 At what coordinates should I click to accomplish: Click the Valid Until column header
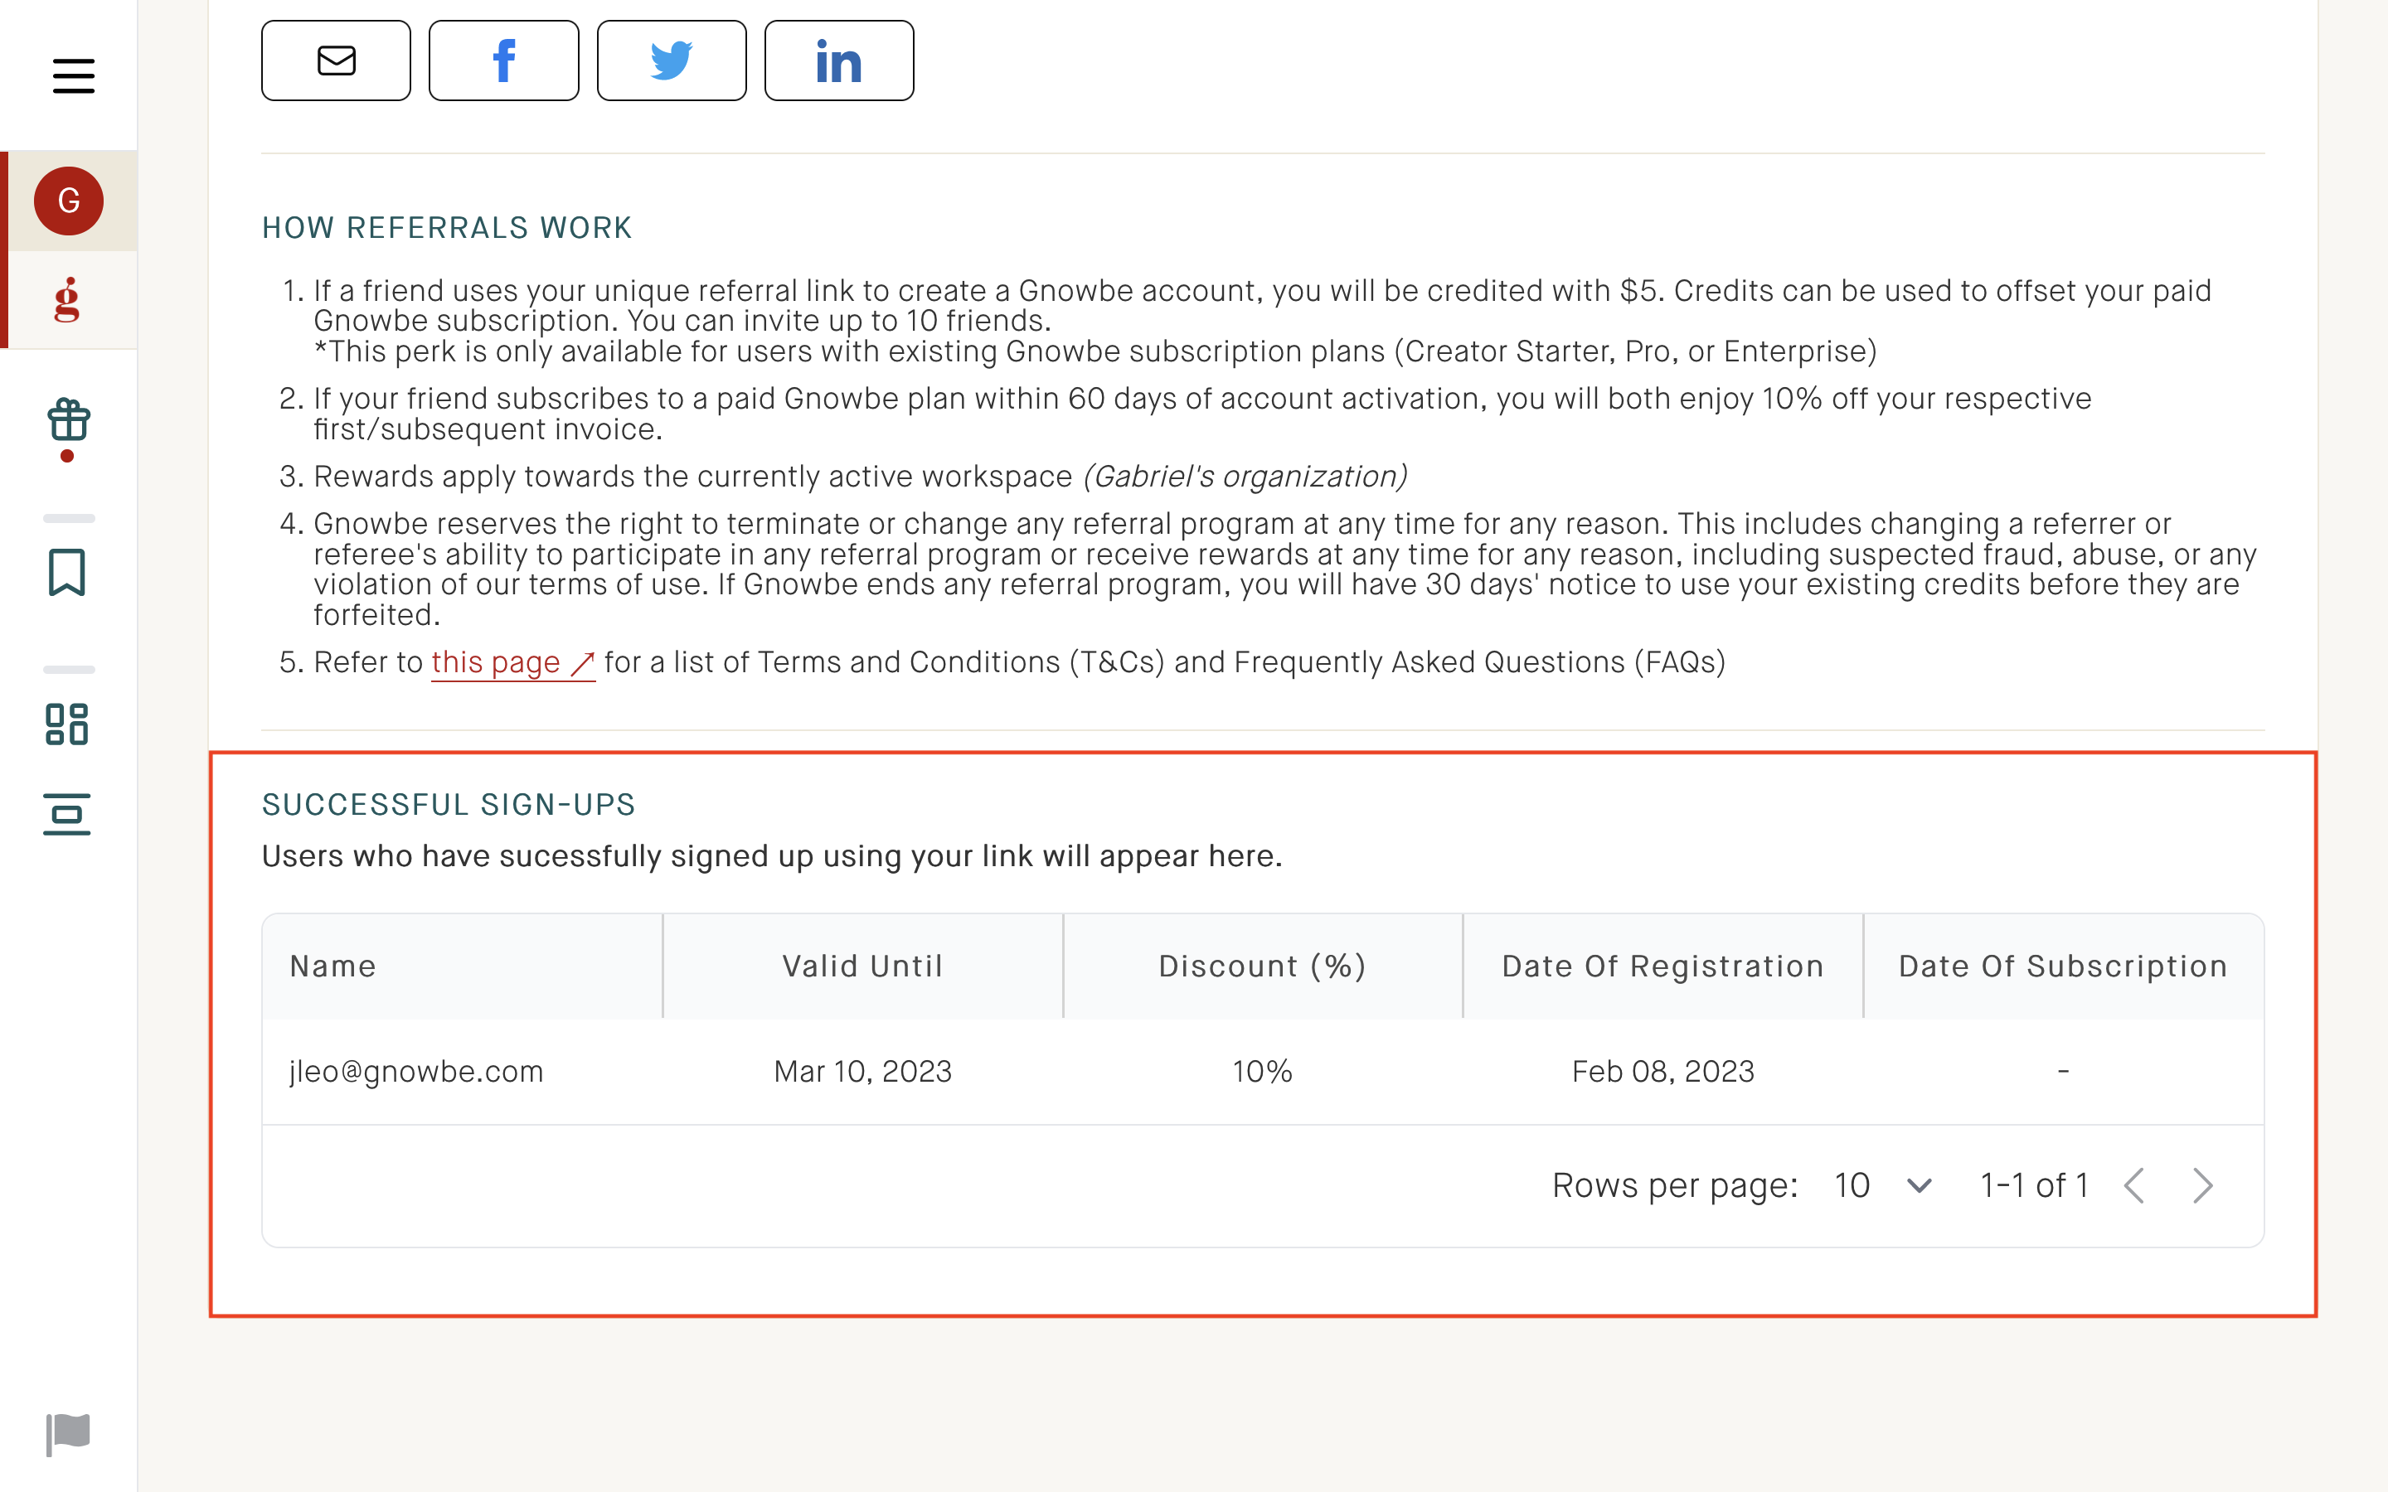[863, 966]
